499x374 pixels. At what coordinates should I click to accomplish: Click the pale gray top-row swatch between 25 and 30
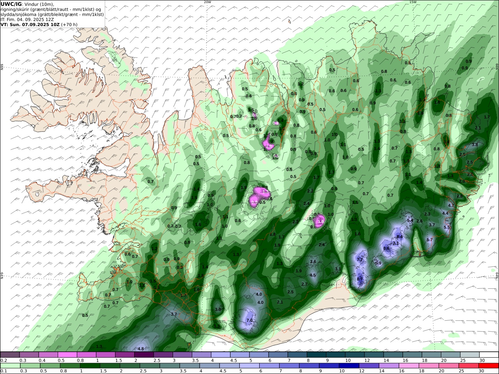pos(469,355)
